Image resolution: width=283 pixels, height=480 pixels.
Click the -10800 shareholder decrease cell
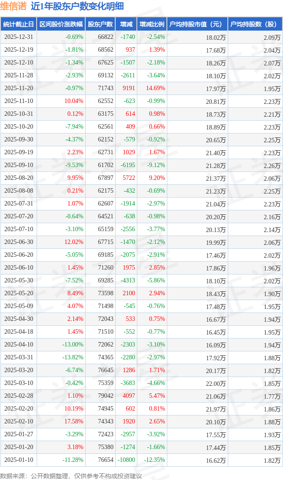126,460
